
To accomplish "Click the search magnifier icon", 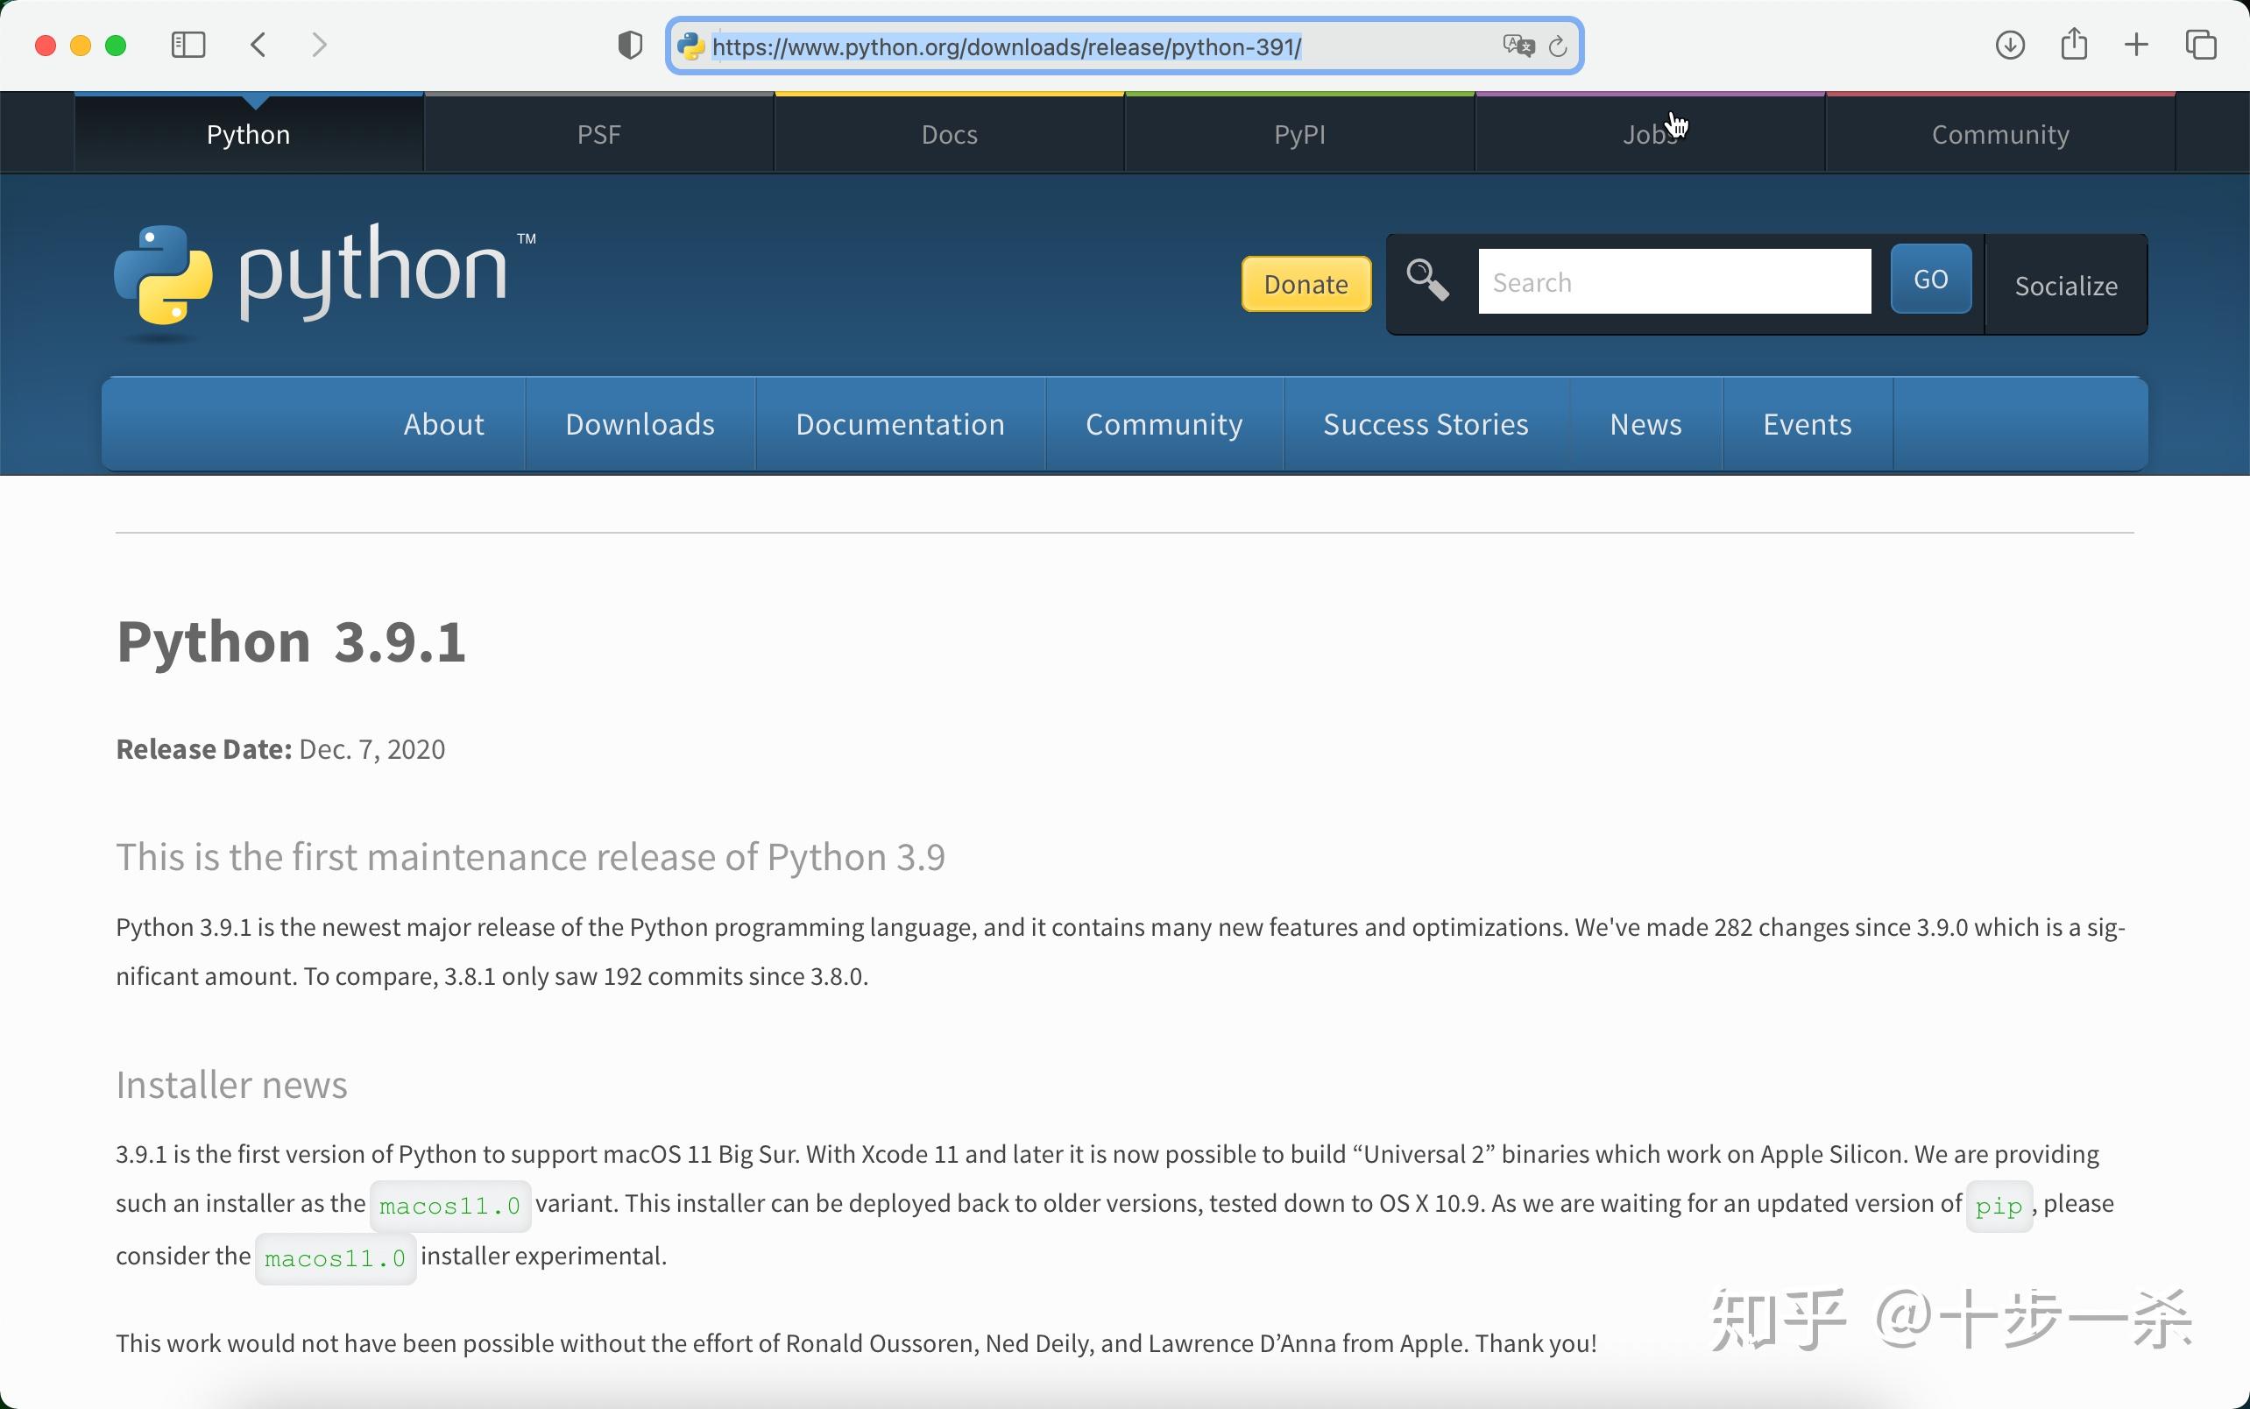I will [x=1427, y=280].
